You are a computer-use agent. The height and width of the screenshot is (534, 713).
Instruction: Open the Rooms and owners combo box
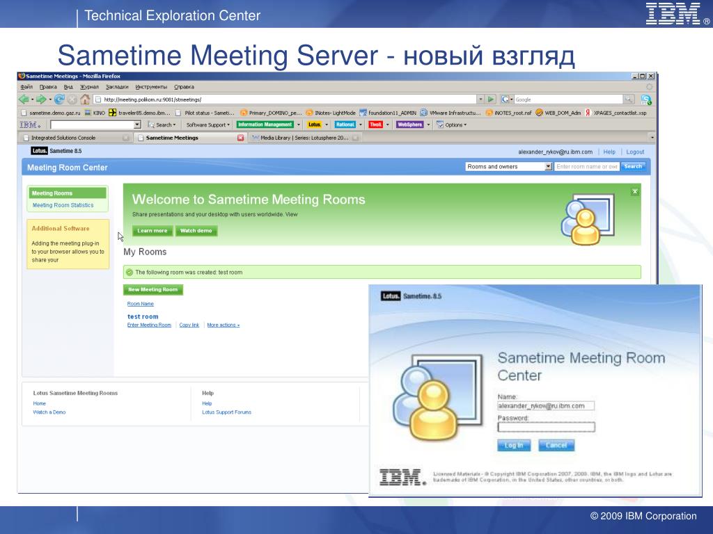(508, 167)
